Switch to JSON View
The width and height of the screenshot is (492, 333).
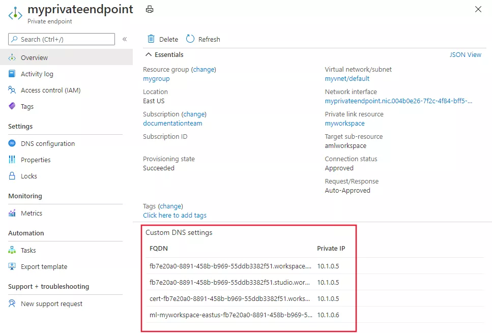(x=465, y=54)
